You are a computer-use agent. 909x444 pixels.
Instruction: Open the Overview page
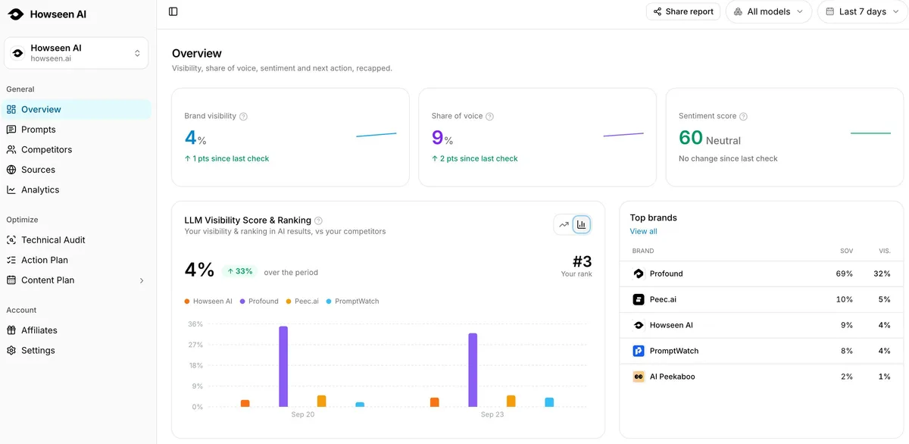pos(76,109)
